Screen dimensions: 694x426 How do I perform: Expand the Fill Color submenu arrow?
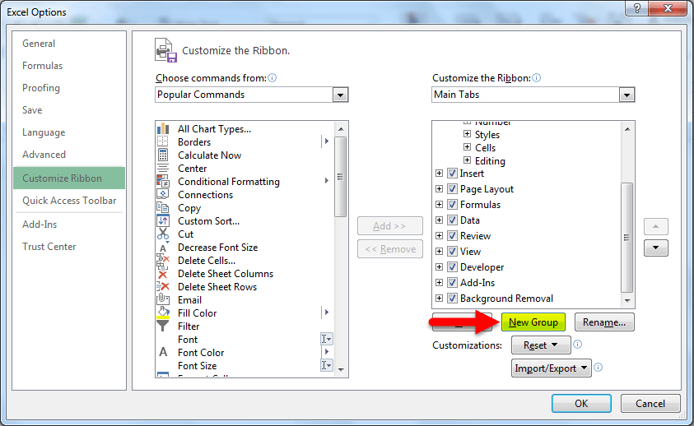pyautogui.click(x=327, y=313)
